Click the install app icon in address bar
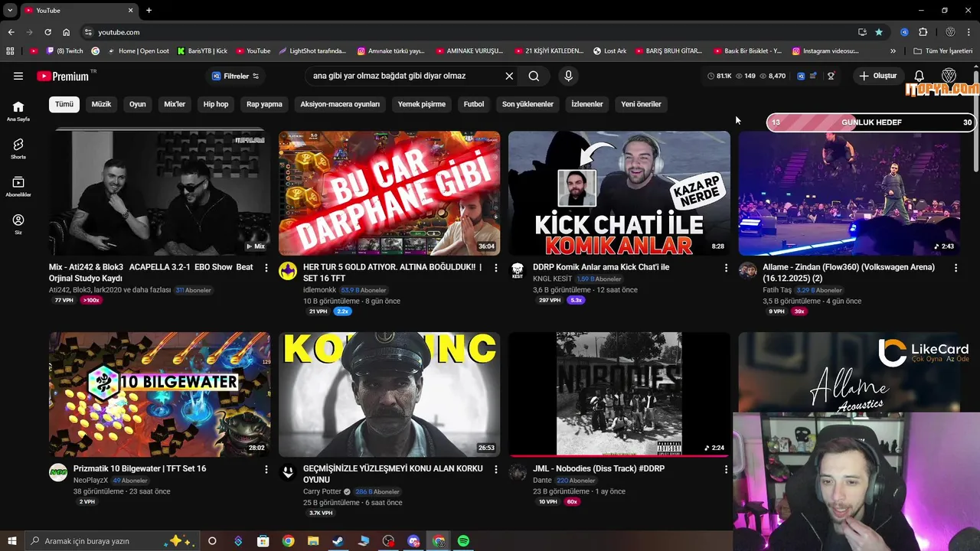 point(862,32)
